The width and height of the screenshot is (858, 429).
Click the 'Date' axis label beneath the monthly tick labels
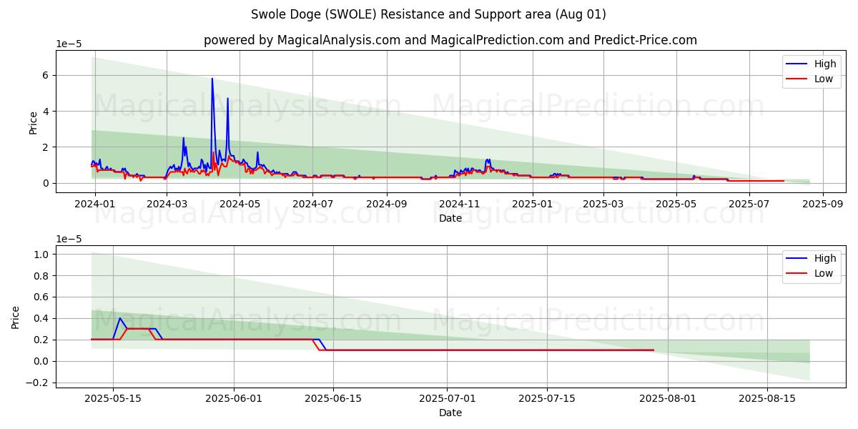click(450, 218)
